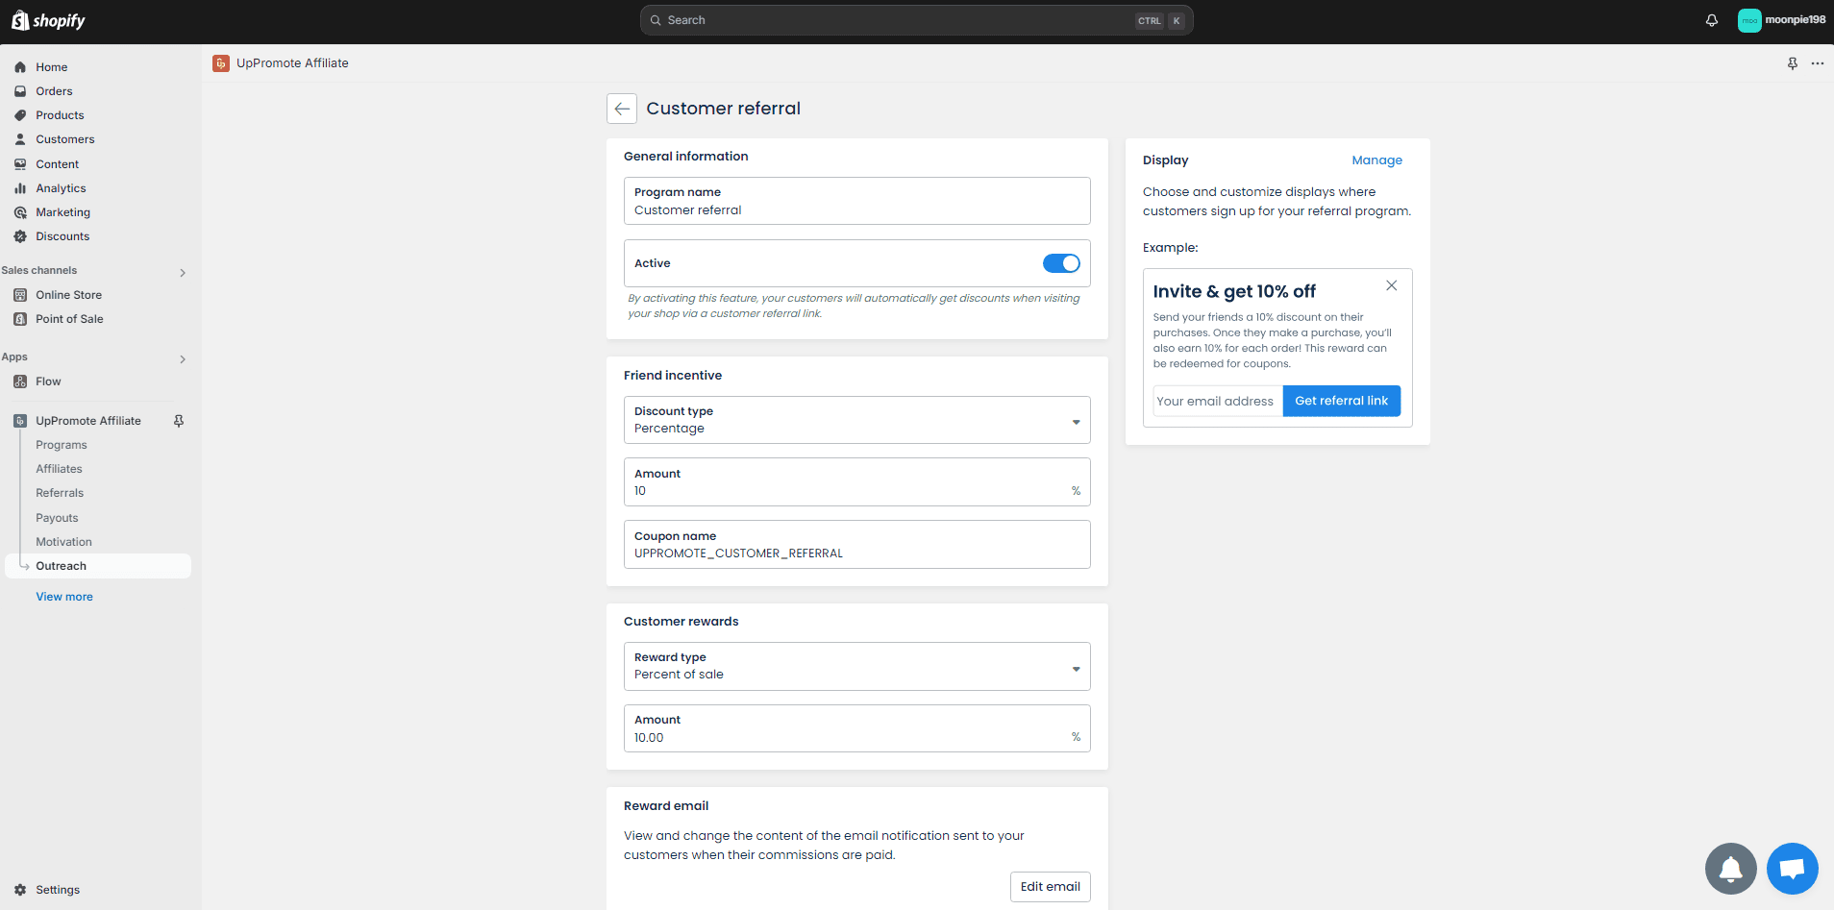
Task: Open Referrals in UpPromote menu
Action: click(60, 493)
